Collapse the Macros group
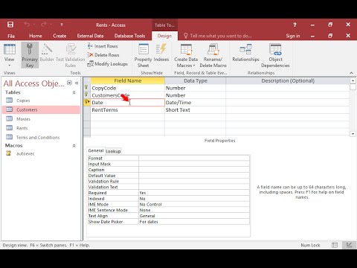This screenshot has height=268, width=357. pos(74,146)
